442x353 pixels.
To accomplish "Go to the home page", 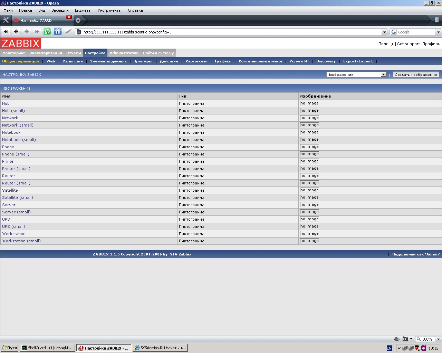I will 58,32.
